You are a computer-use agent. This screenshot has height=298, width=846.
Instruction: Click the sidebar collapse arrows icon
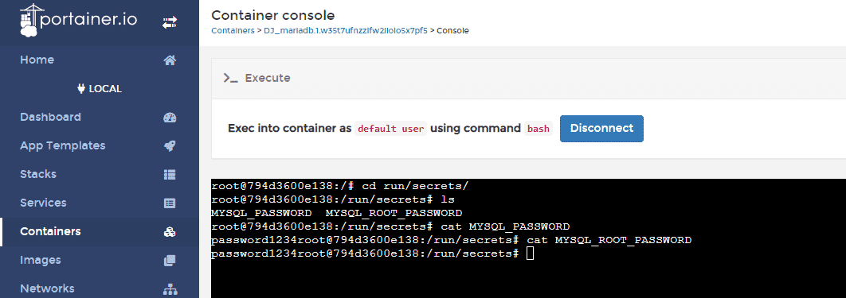click(x=170, y=22)
